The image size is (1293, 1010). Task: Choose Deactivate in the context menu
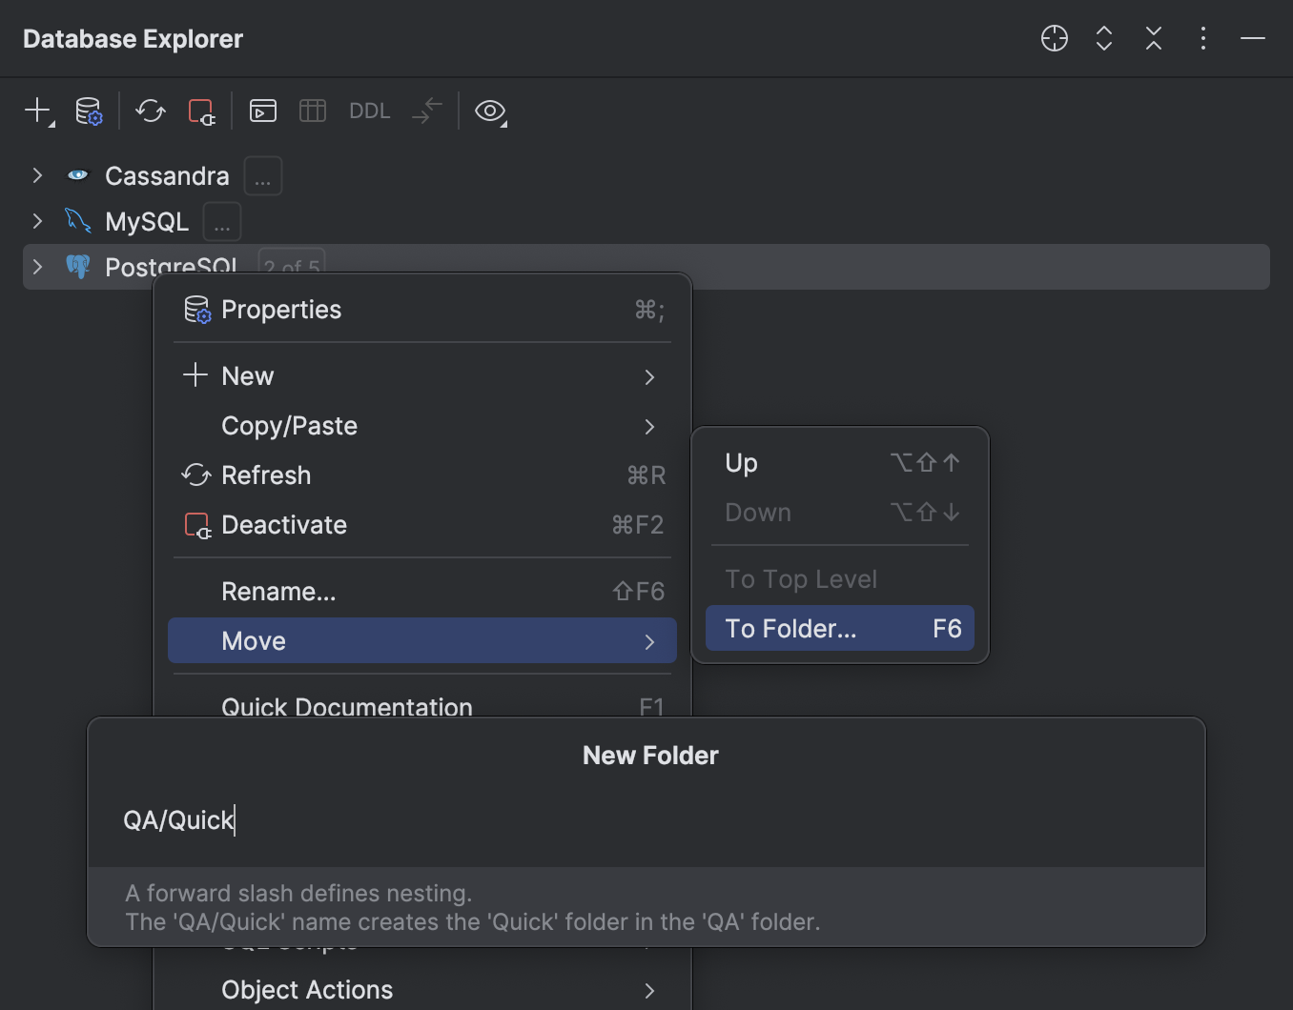[422, 525]
